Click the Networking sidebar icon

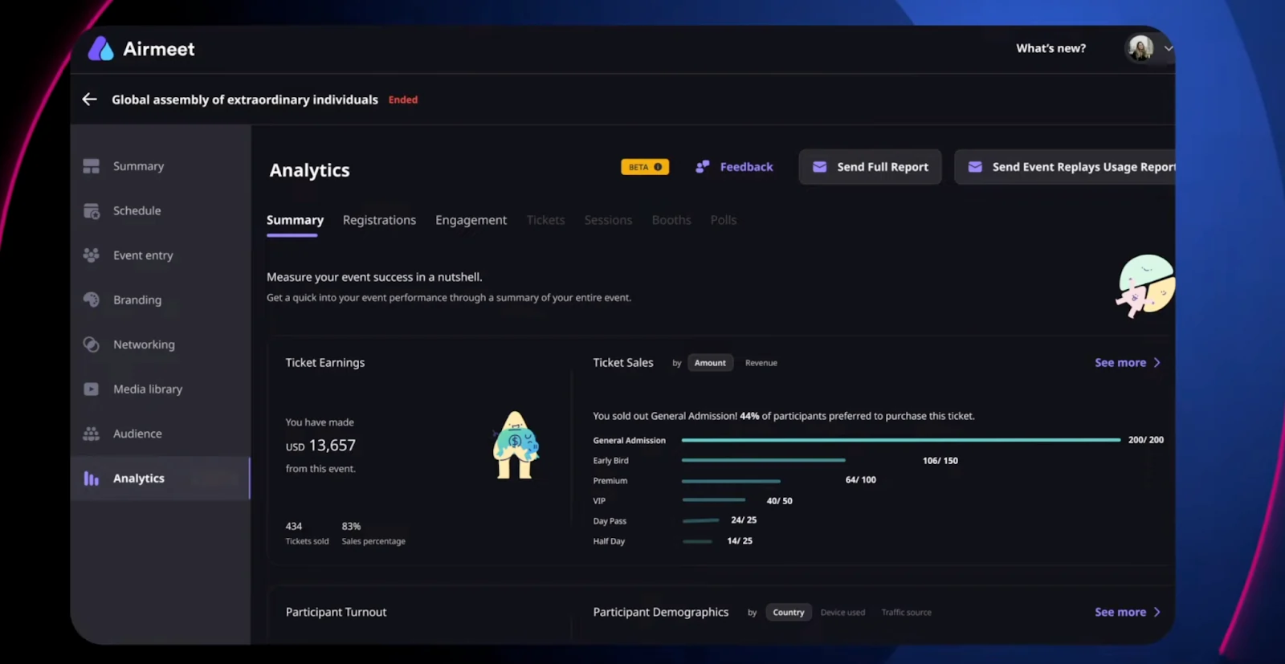[x=92, y=344]
